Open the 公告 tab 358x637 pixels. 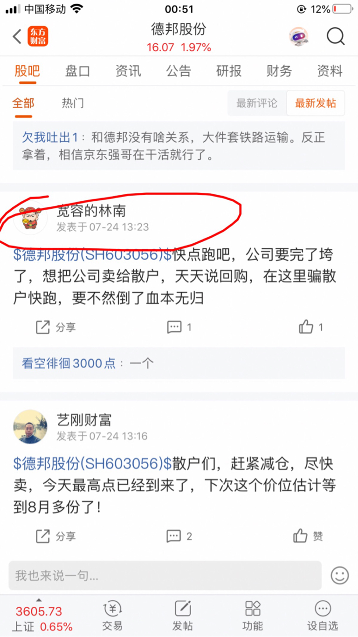tap(179, 71)
